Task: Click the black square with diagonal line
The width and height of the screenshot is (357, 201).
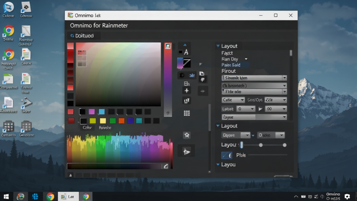Action: pos(187,63)
